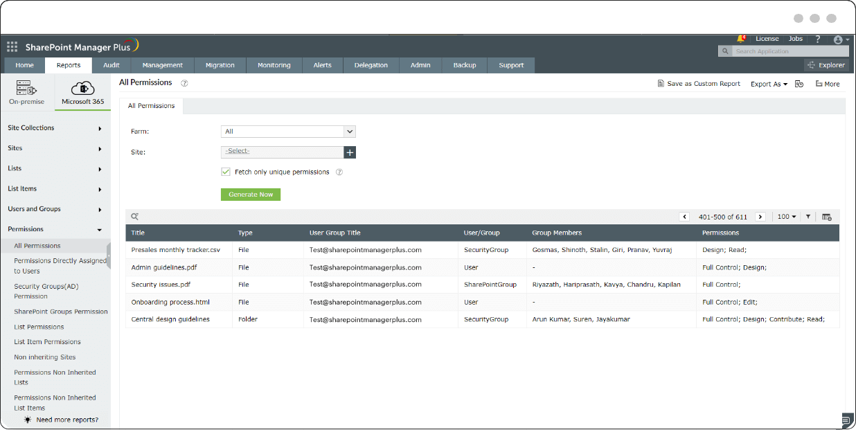Open the Jobs link
856x430 pixels.
796,39
